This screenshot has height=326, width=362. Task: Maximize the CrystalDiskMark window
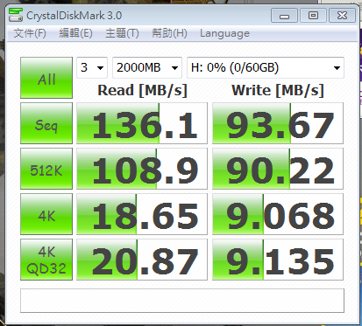[x=313, y=16]
